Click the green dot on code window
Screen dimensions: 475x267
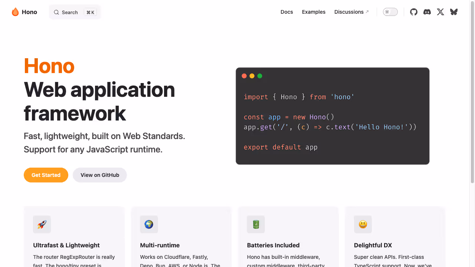(260, 76)
